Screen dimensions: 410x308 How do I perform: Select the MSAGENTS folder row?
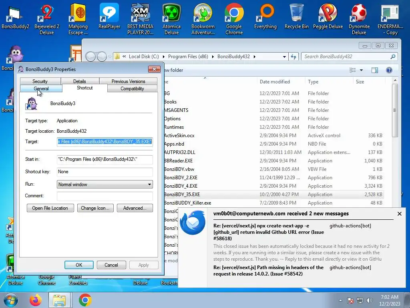[273, 110]
